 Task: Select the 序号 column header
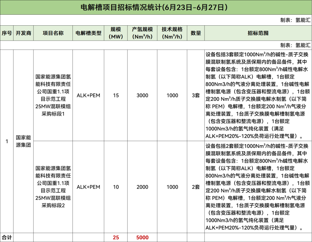coord(7,33)
